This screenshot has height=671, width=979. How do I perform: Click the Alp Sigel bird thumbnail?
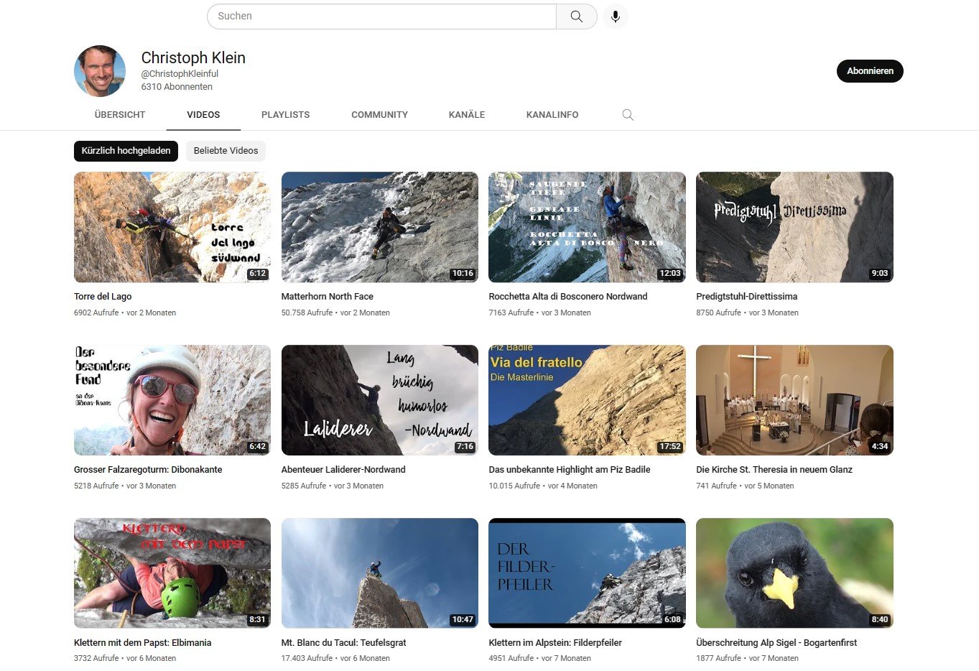[794, 573]
